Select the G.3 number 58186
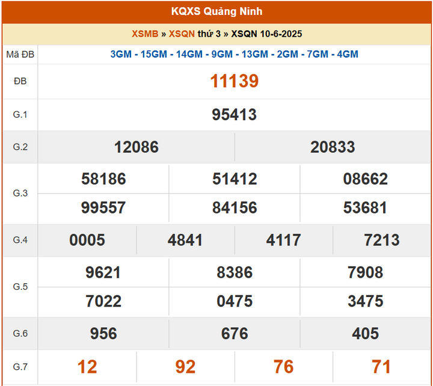The image size is (433, 386). (103, 179)
